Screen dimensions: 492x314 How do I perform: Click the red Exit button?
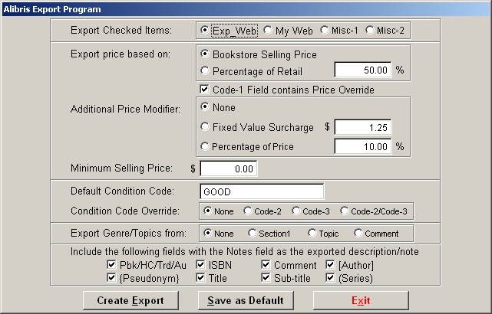click(x=361, y=300)
